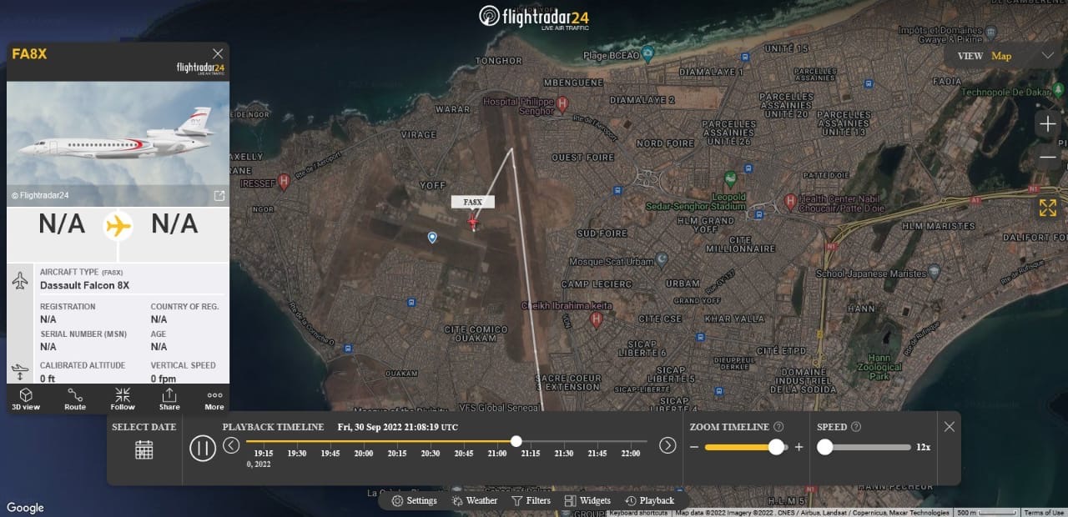
Task: Open the Terms of Use link
Action: coord(1044,513)
